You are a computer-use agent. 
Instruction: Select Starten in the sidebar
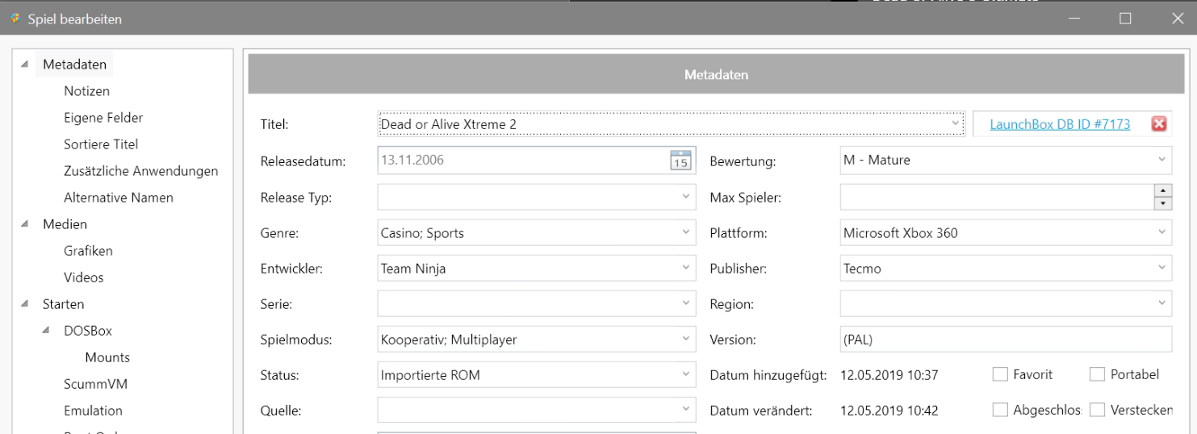(63, 304)
